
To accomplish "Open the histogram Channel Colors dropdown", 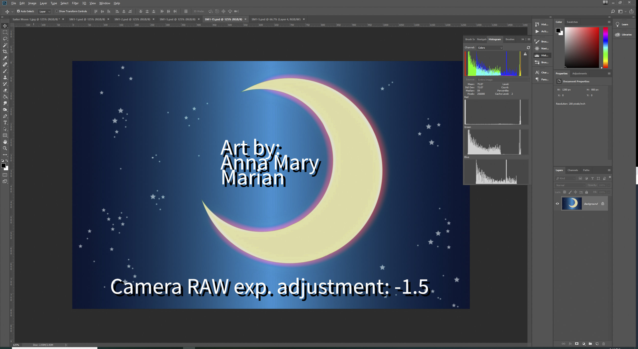I will pos(489,48).
